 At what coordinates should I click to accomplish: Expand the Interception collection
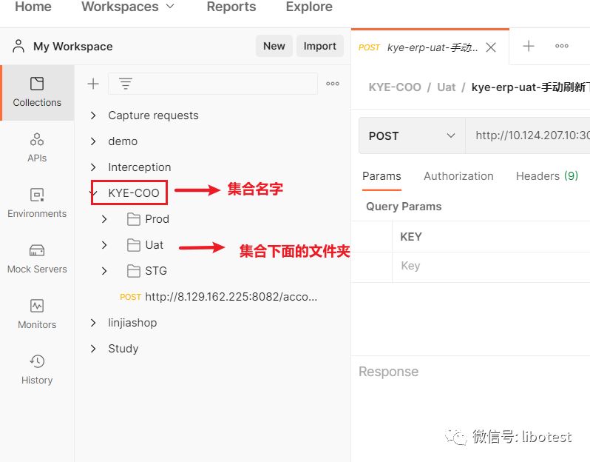point(93,167)
